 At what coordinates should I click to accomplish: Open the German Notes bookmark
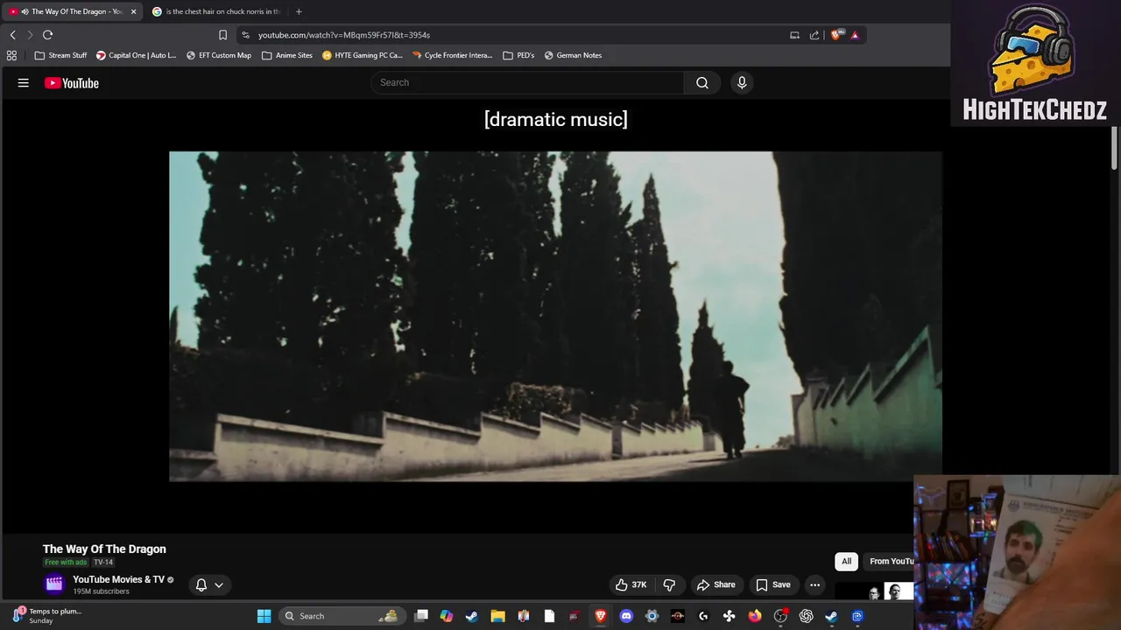[x=573, y=55]
